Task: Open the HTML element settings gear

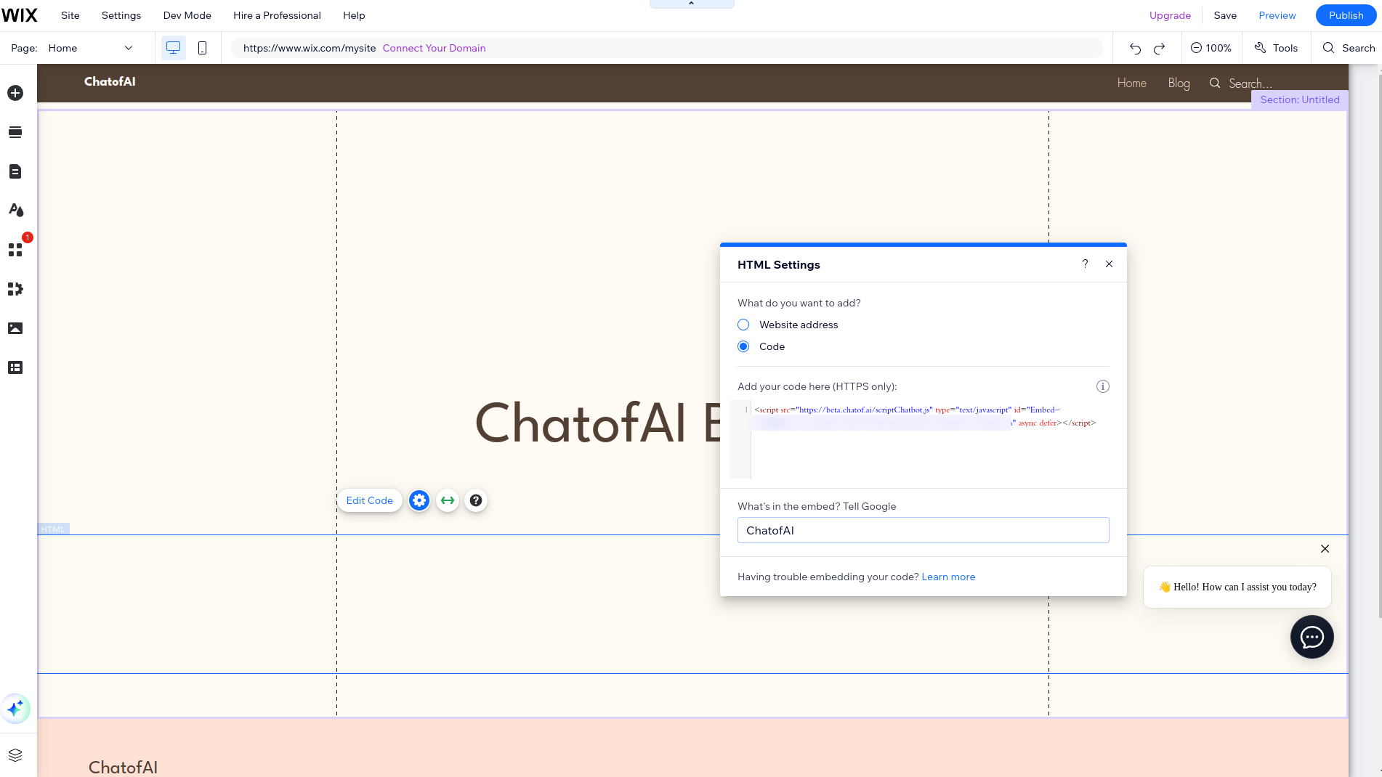Action: point(419,500)
